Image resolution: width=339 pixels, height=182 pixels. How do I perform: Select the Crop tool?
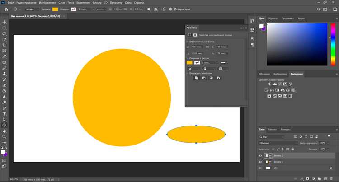tap(5, 45)
